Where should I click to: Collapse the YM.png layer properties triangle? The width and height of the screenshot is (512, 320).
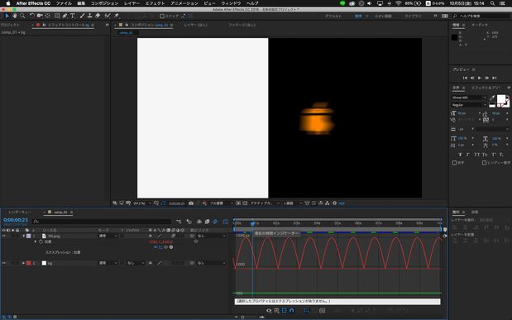[x=23, y=236]
